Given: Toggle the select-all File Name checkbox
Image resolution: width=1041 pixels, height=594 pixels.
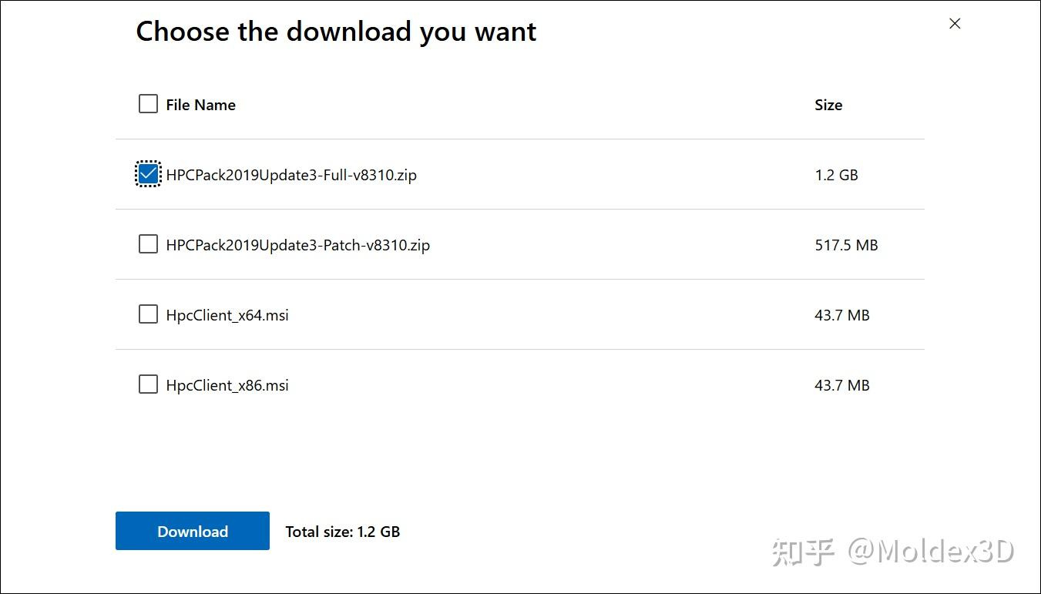Looking at the screenshot, I should [x=148, y=104].
